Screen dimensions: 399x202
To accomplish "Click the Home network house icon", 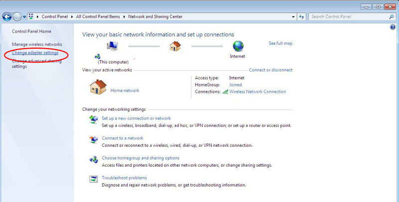I will [x=98, y=87].
